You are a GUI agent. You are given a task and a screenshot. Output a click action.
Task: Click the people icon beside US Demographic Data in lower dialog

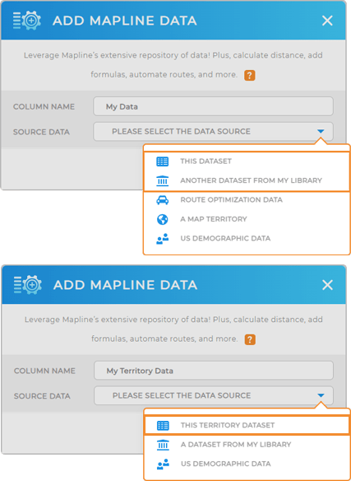coord(163,465)
